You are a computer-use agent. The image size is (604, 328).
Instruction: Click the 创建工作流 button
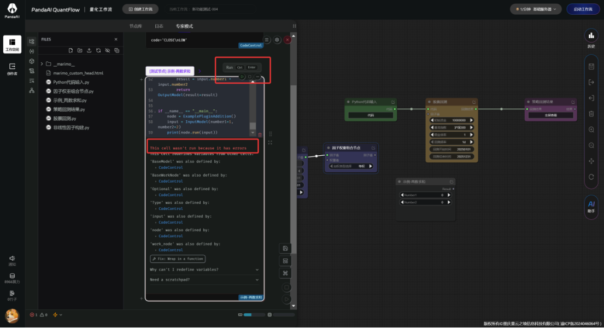(x=140, y=9)
